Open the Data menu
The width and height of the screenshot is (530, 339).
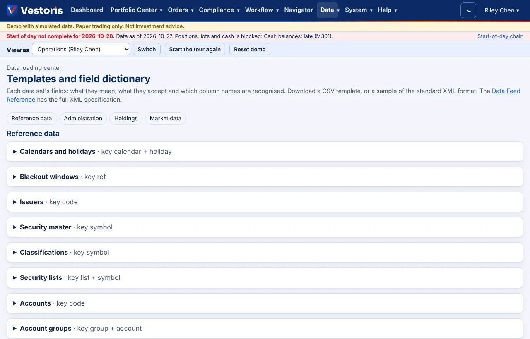(327, 10)
